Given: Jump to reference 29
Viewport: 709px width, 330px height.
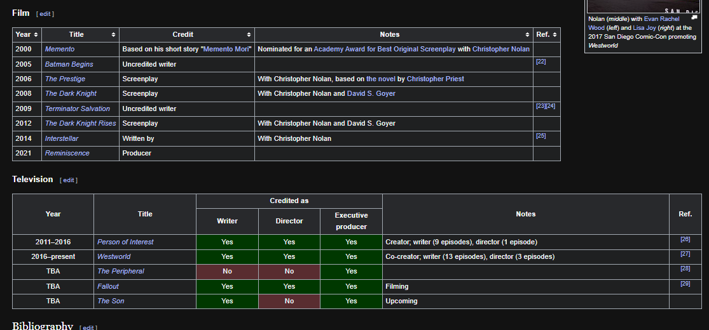Looking at the screenshot, I should click(685, 284).
